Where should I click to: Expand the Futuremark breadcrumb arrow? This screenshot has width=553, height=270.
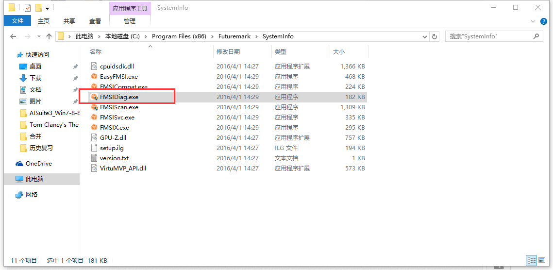coord(256,36)
